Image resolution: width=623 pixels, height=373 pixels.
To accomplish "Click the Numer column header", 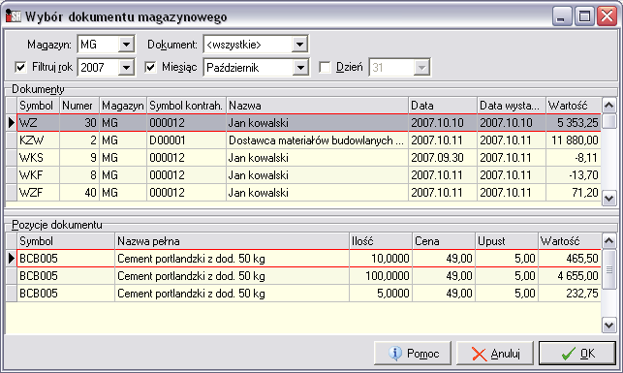I will pos(79,106).
